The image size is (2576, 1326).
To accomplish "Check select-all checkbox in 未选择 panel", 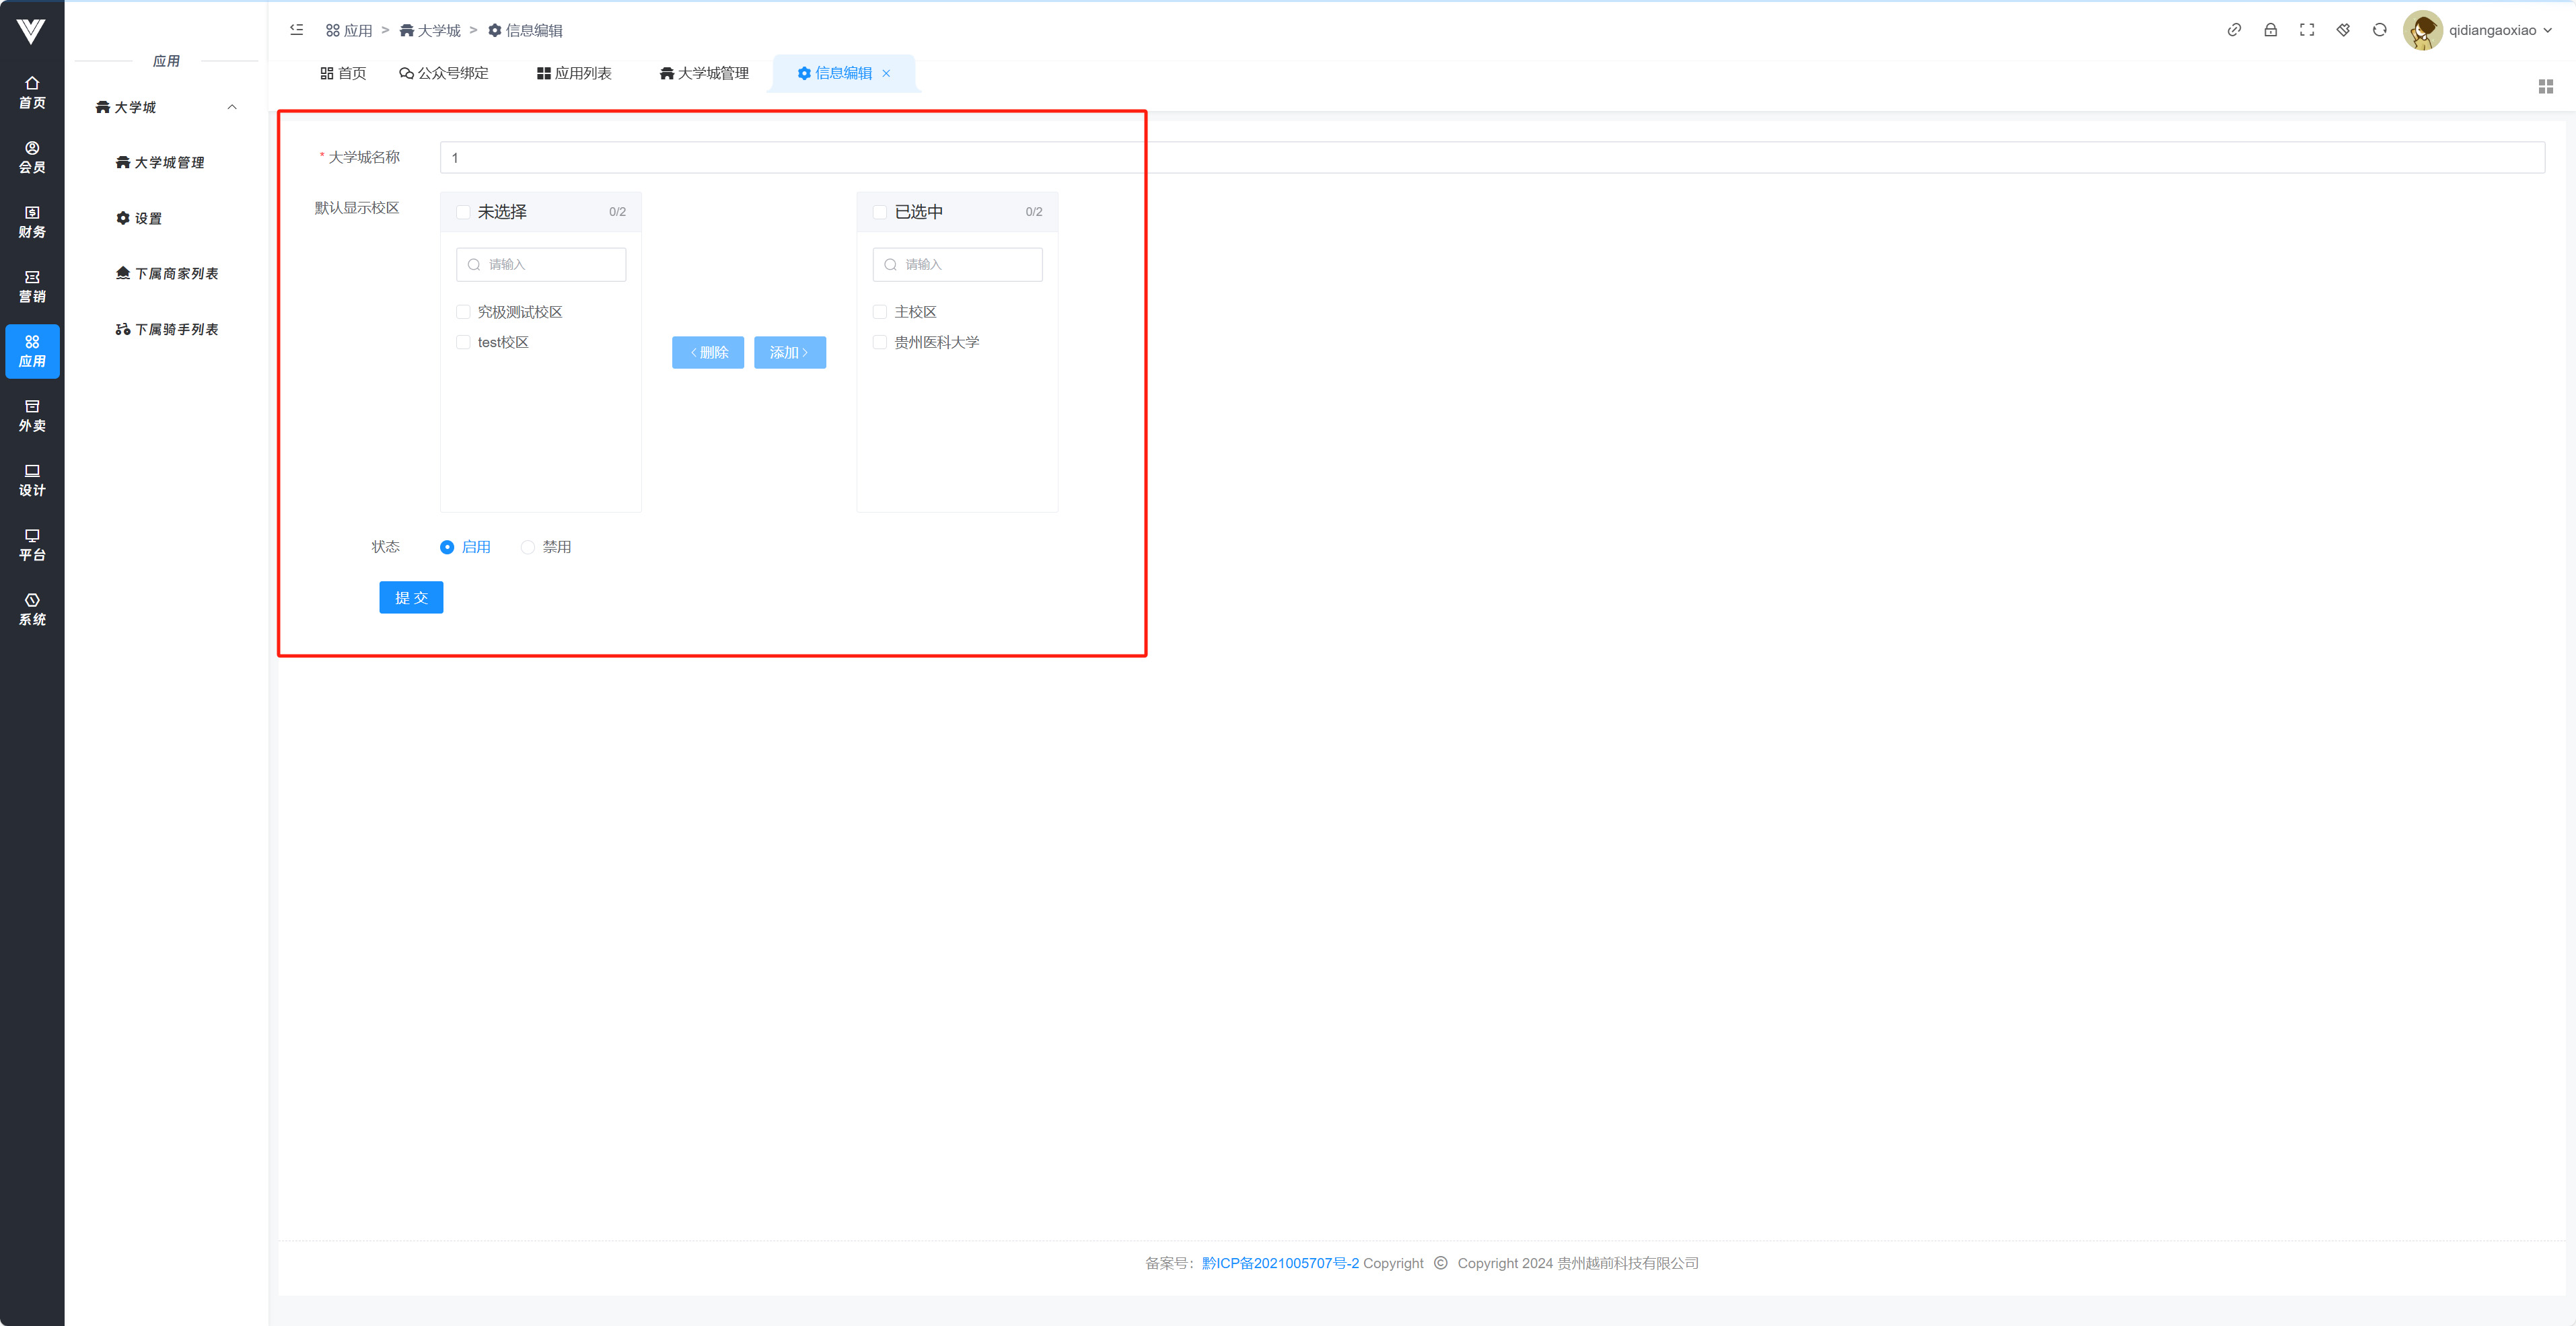I will click(x=463, y=212).
